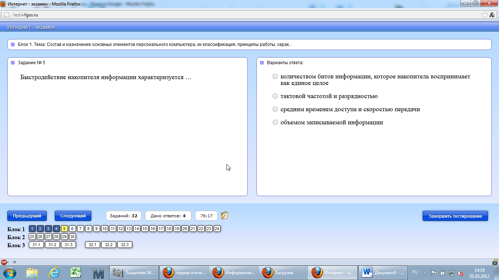This screenshot has height=280, width=499.
Task: Select answer "тактовой частотой и разрядностью"
Action: [275, 96]
